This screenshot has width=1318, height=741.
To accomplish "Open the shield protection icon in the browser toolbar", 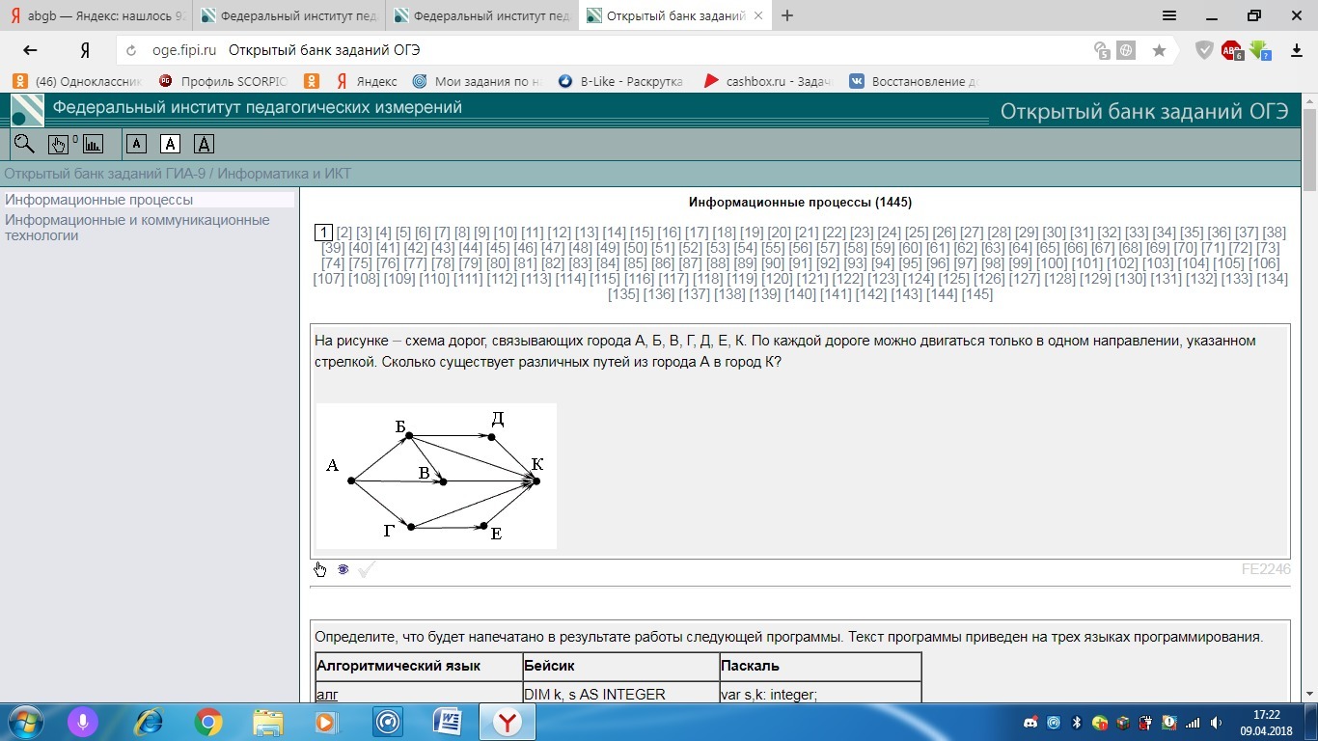I will tap(1204, 50).
